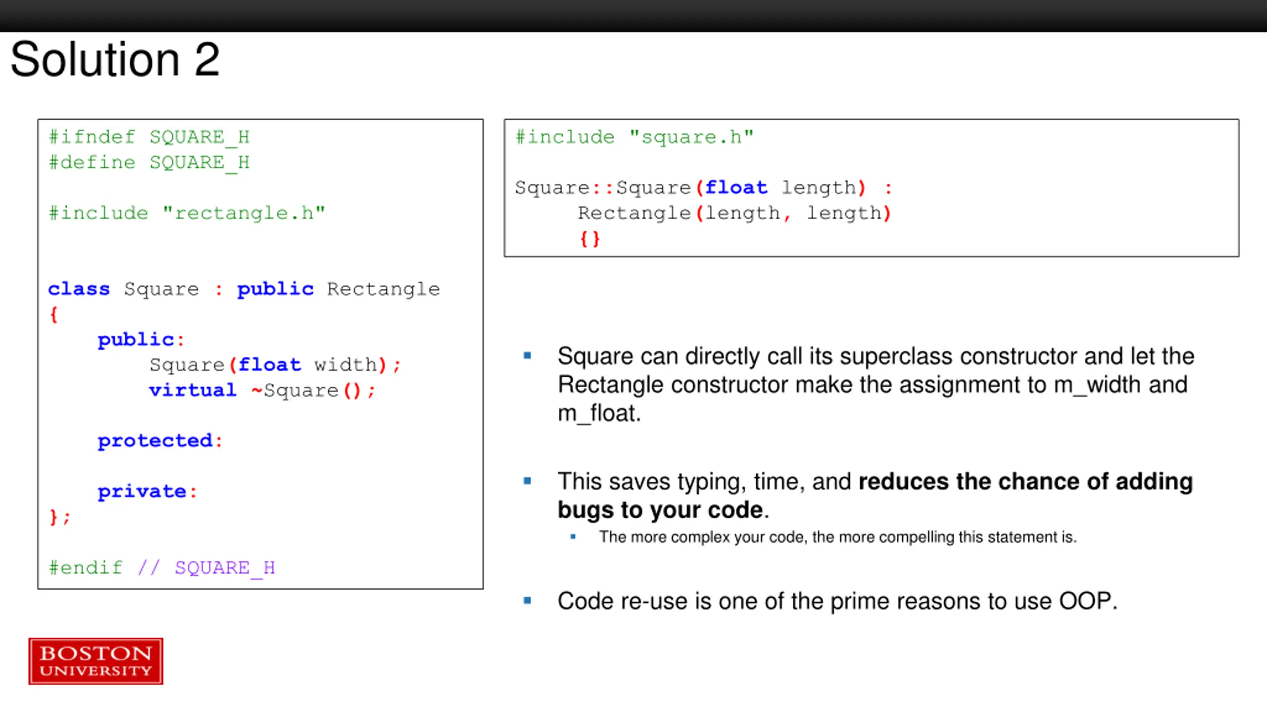
Task: Select the "#ifndef SQUARE_H" line
Action: (x=149, y=137)
